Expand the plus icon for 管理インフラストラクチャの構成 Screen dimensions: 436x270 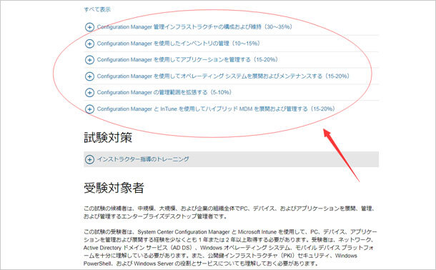pyautogui.click(x=89, y=27)
